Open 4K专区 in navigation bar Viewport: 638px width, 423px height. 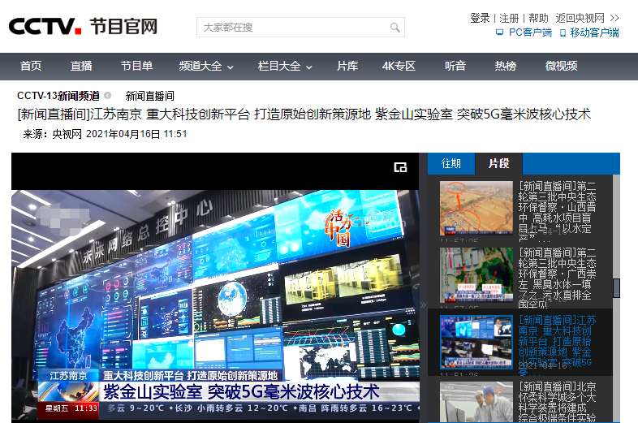[x=399, y=66]
